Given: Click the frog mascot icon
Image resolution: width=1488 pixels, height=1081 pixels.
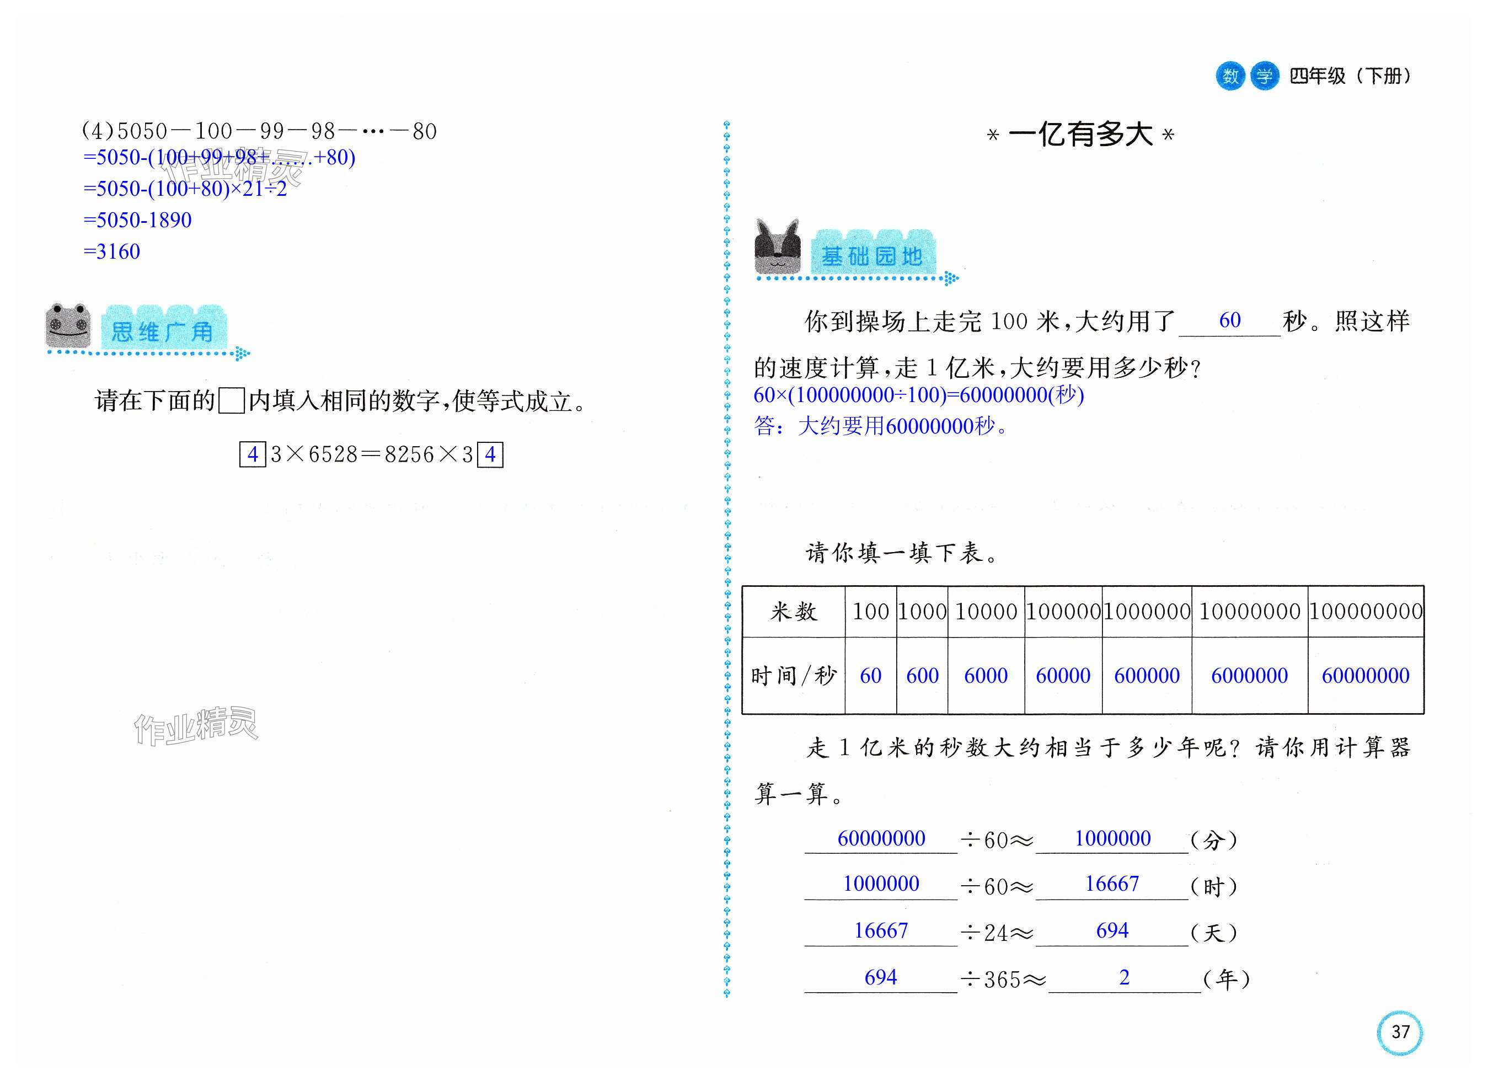Looking at the screenshot, I should pyautogui.click(x=68, y=325).
